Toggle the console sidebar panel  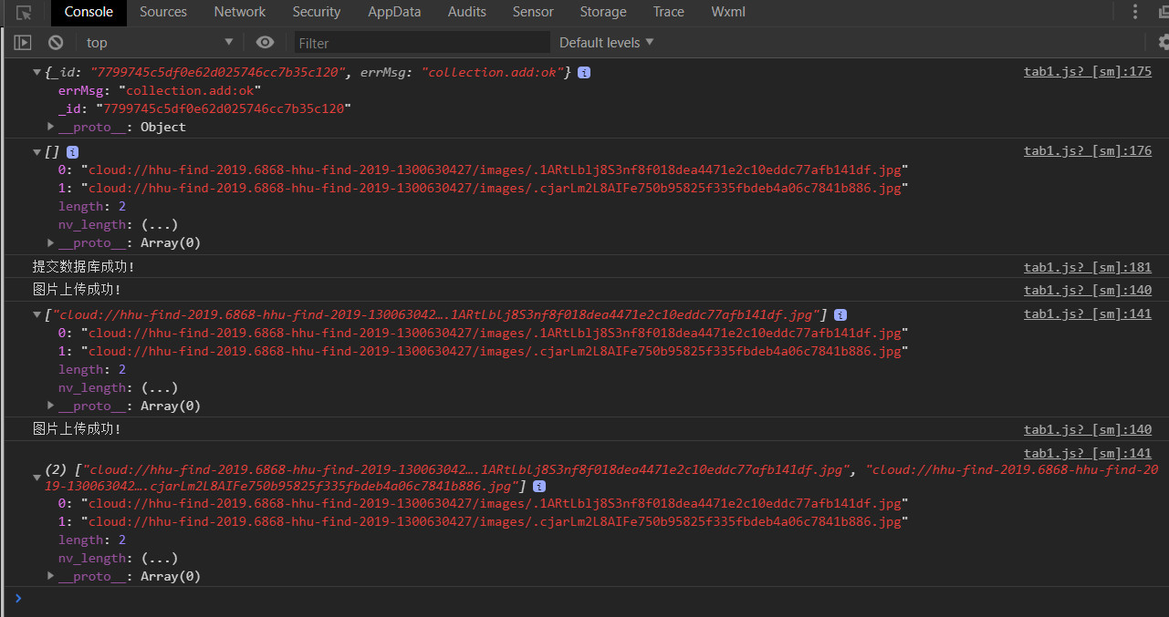[23, 42]
